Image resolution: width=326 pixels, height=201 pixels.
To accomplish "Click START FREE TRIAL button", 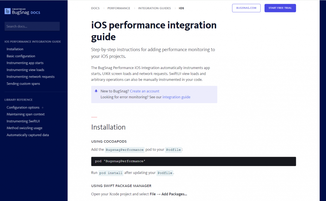I will tap(280, 8).
